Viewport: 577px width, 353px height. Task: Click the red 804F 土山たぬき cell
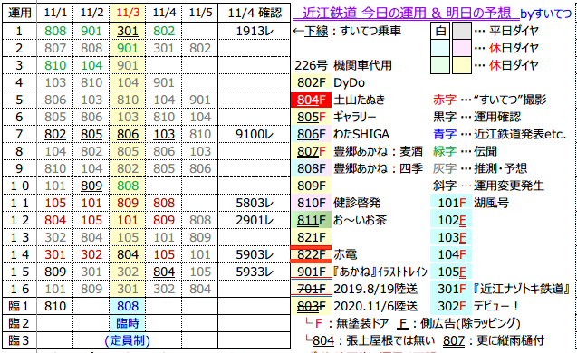tap(312, 100)
